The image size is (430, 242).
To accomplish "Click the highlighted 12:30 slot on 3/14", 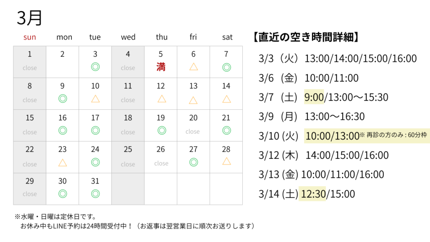I will 312,194.
